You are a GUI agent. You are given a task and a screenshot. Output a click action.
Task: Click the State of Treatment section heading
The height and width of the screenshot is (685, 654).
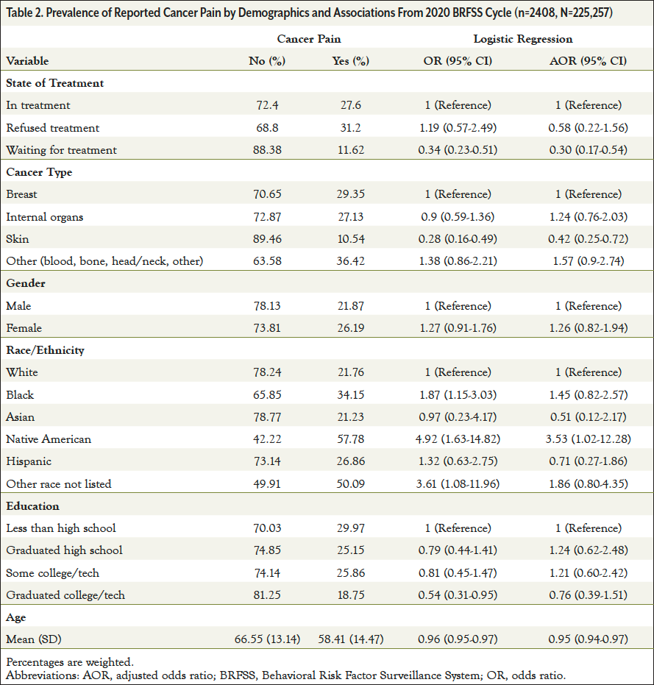(55, 83)
